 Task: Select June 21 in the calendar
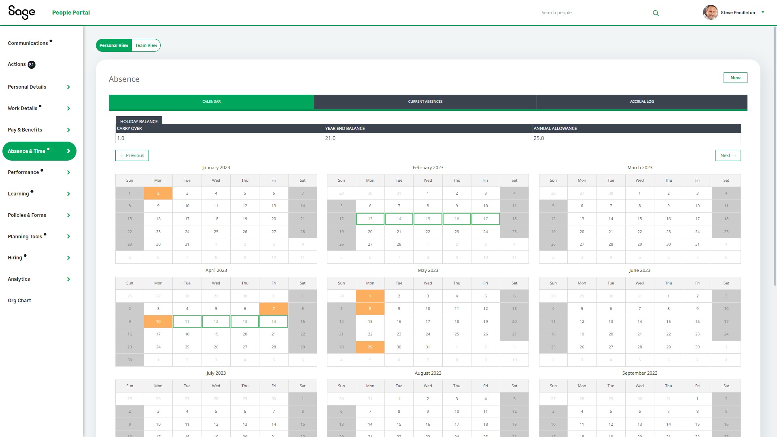pyautogui.click(x=639, y=334)
